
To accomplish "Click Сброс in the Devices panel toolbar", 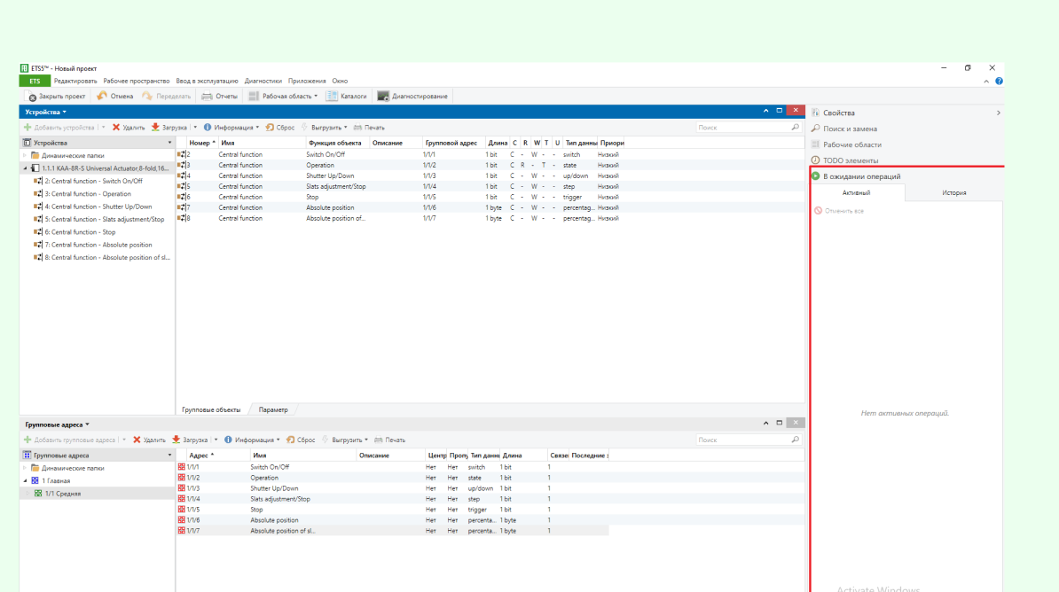I will [280, 128].
